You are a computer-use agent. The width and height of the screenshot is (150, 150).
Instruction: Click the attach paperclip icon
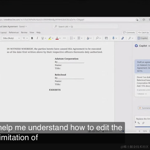pyautogui.click(x=143, y=123)
